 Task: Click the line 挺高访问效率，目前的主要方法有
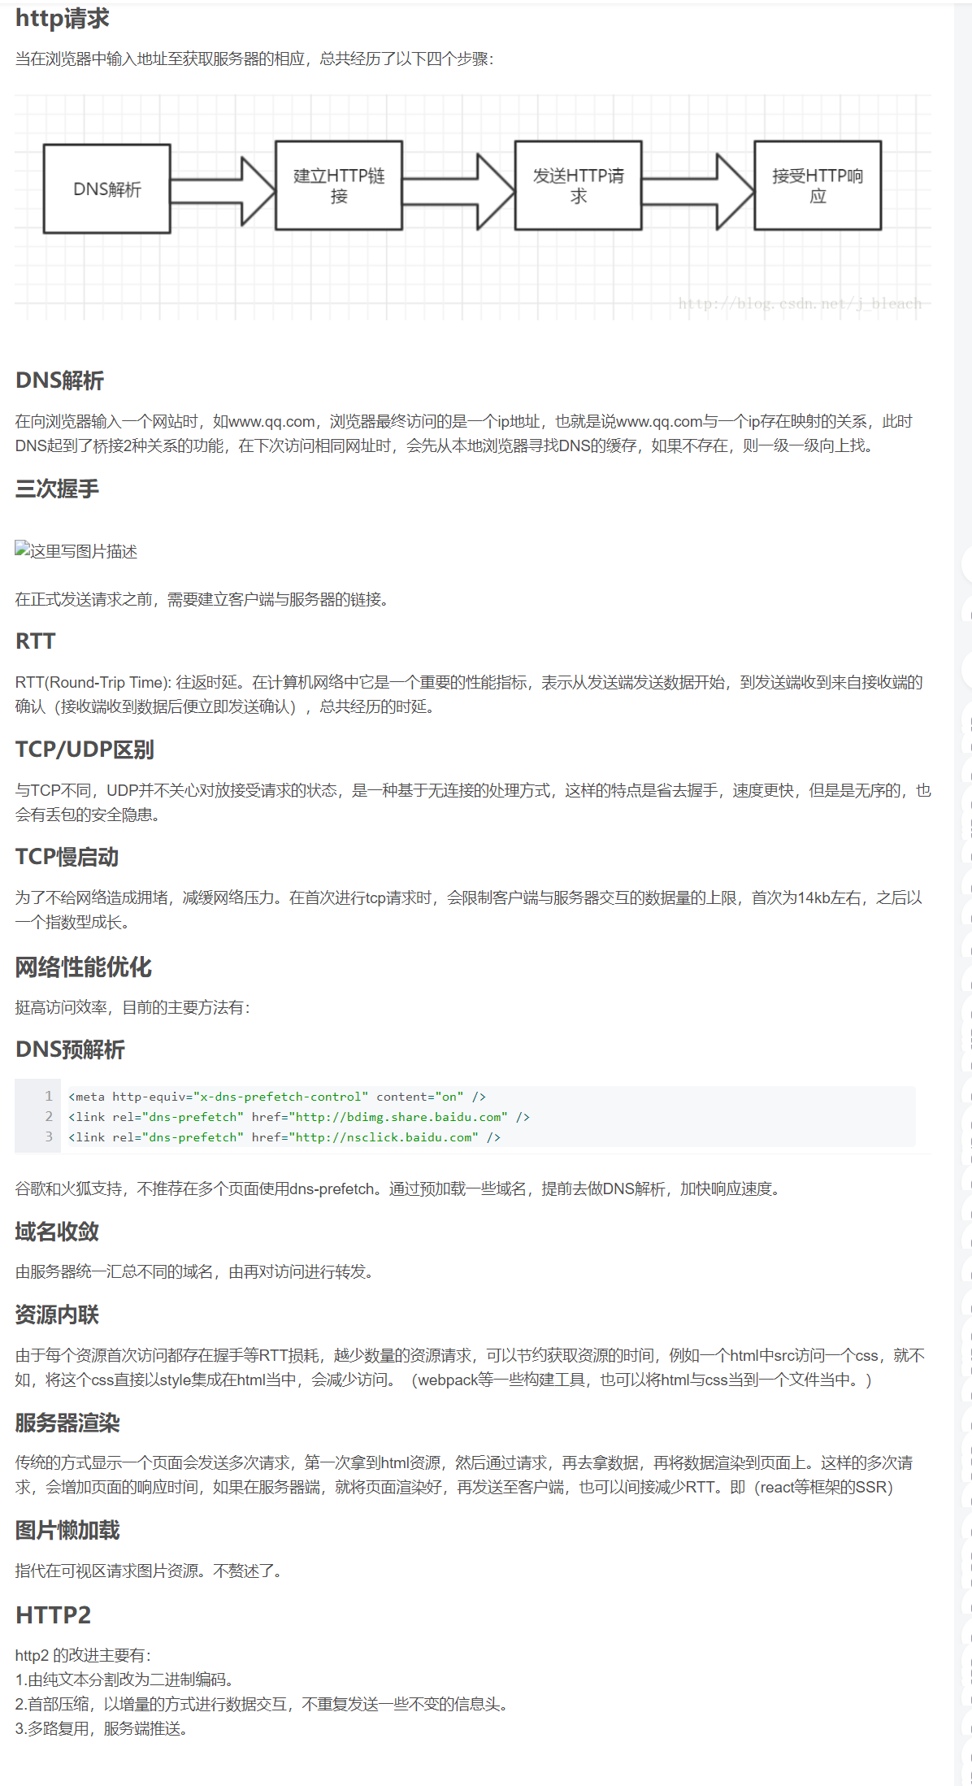tap(132, 1007)
